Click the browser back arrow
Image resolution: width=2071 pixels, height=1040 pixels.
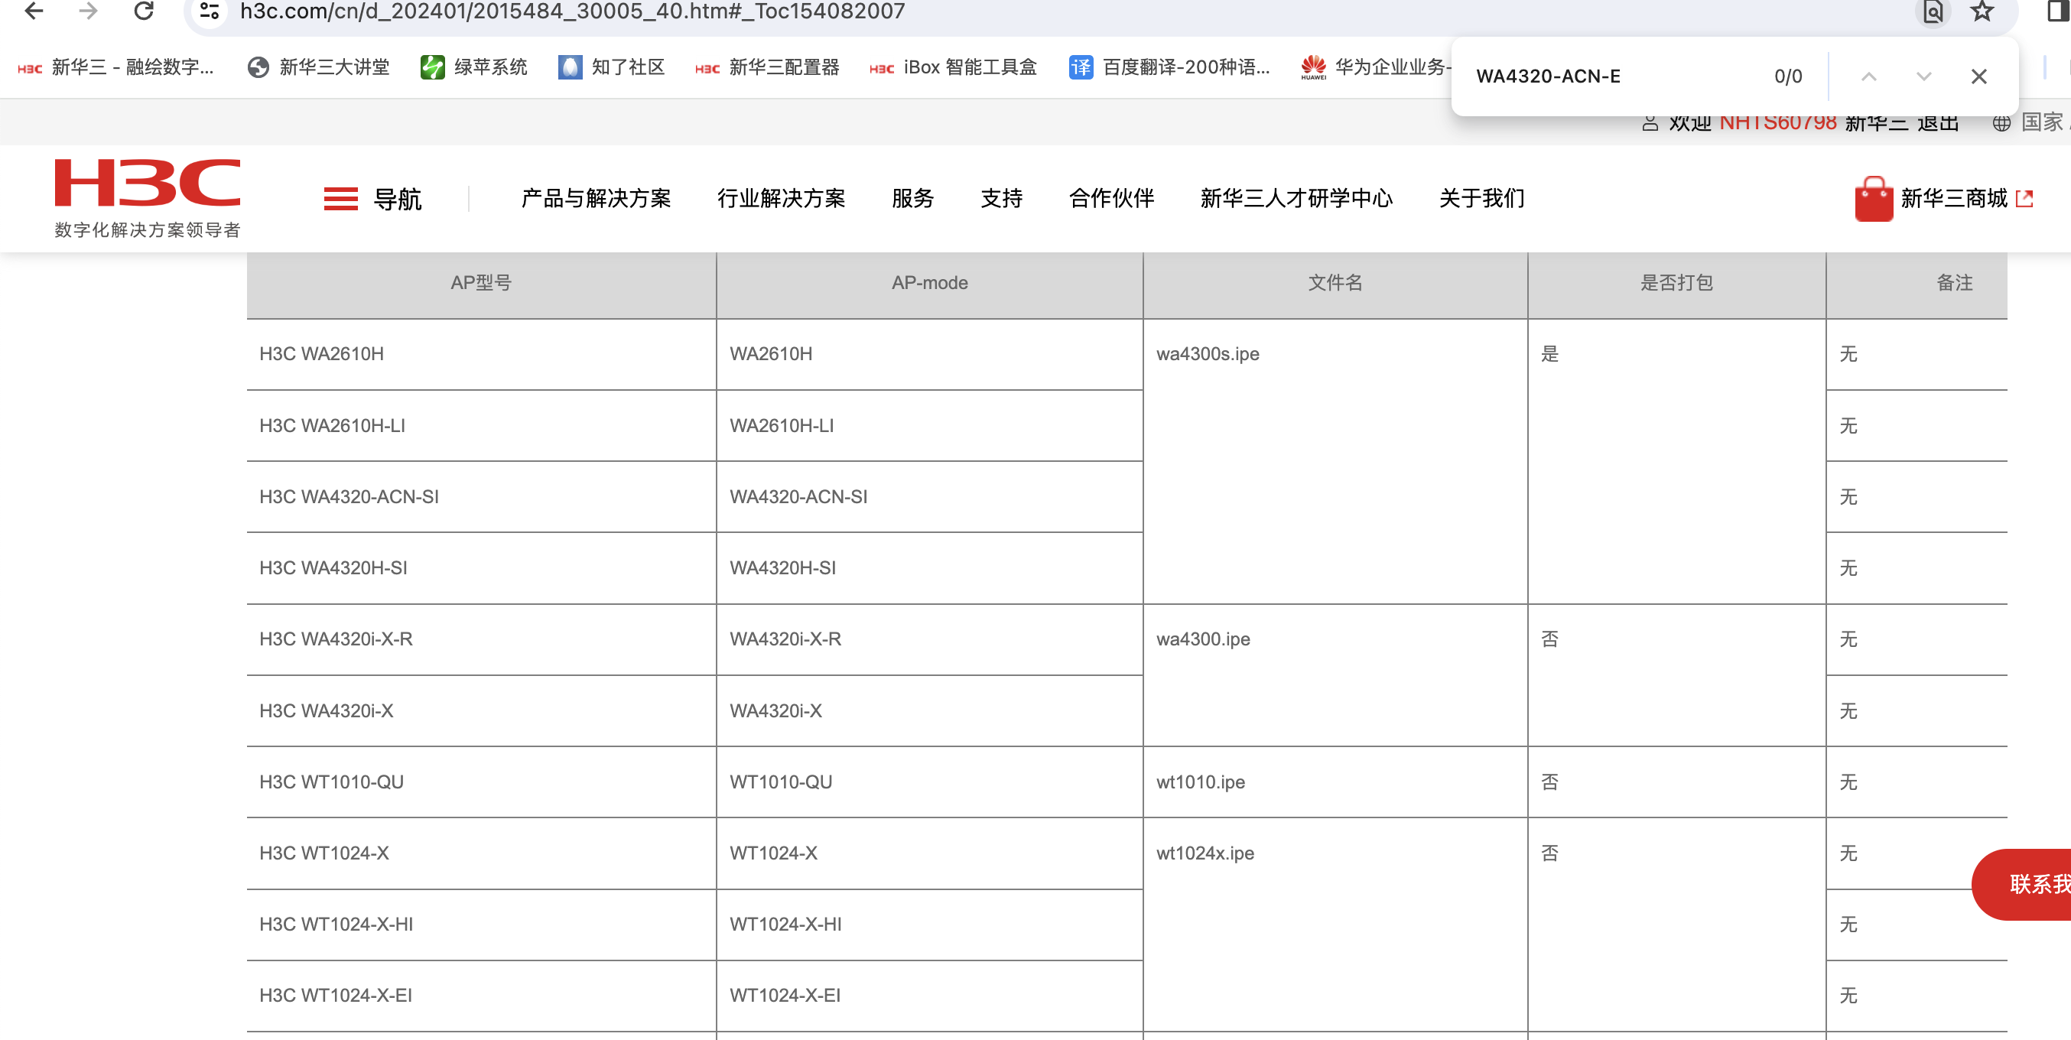pos(34,11)
